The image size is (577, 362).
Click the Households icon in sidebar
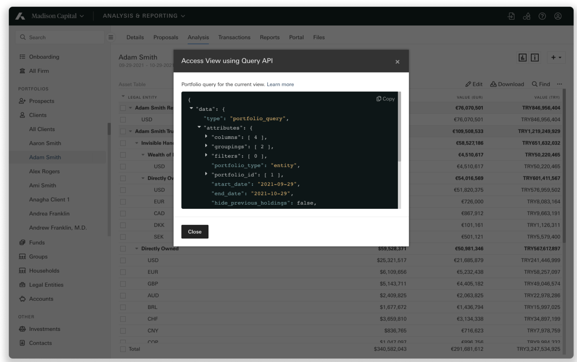pos(22,270)
